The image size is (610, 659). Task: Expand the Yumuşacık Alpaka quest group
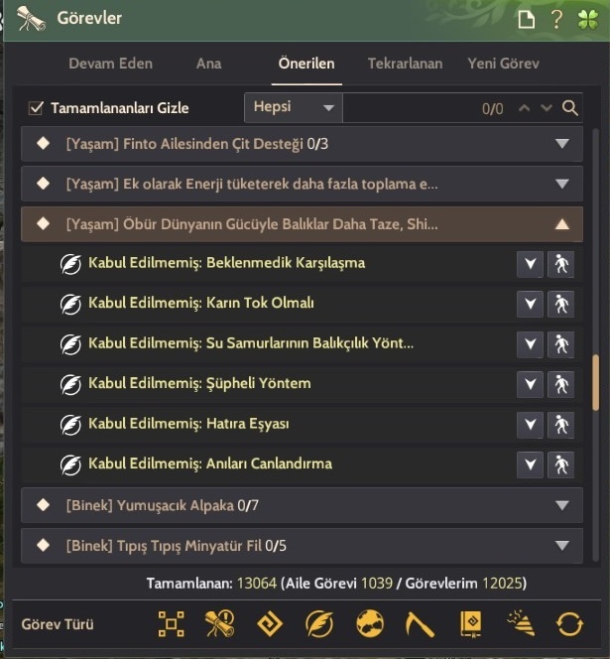coord(302,505)
